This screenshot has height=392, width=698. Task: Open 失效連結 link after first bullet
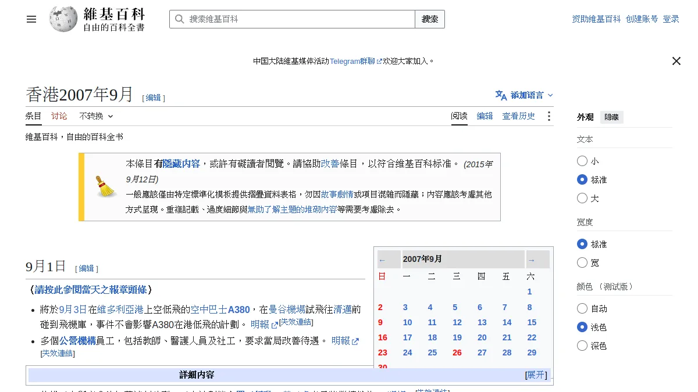click(x=297, y=322)
